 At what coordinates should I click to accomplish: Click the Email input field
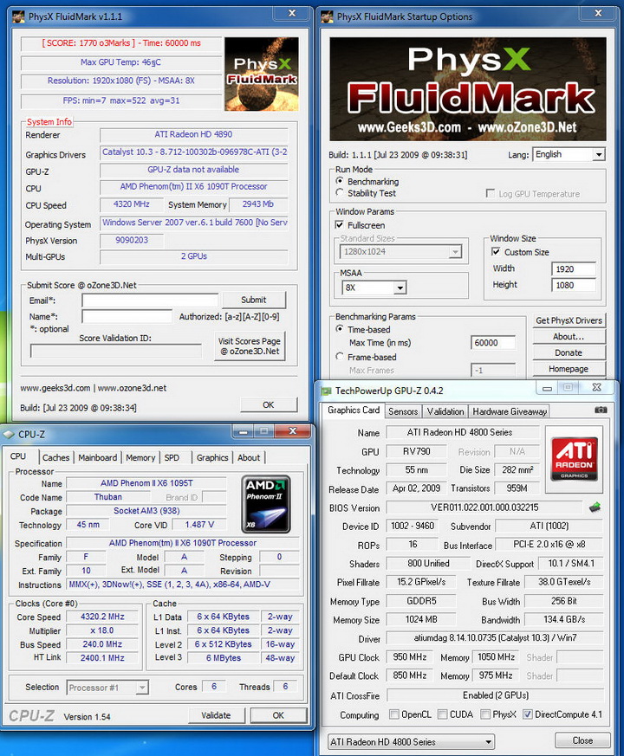(x=150, y=300)
